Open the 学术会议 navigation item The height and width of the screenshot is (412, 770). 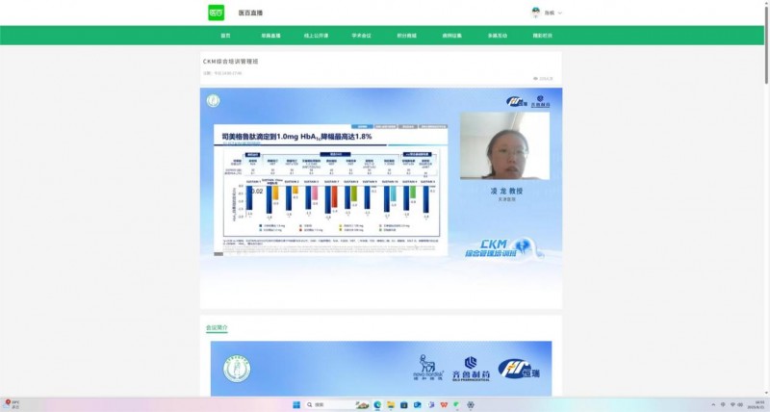[361, 36]
